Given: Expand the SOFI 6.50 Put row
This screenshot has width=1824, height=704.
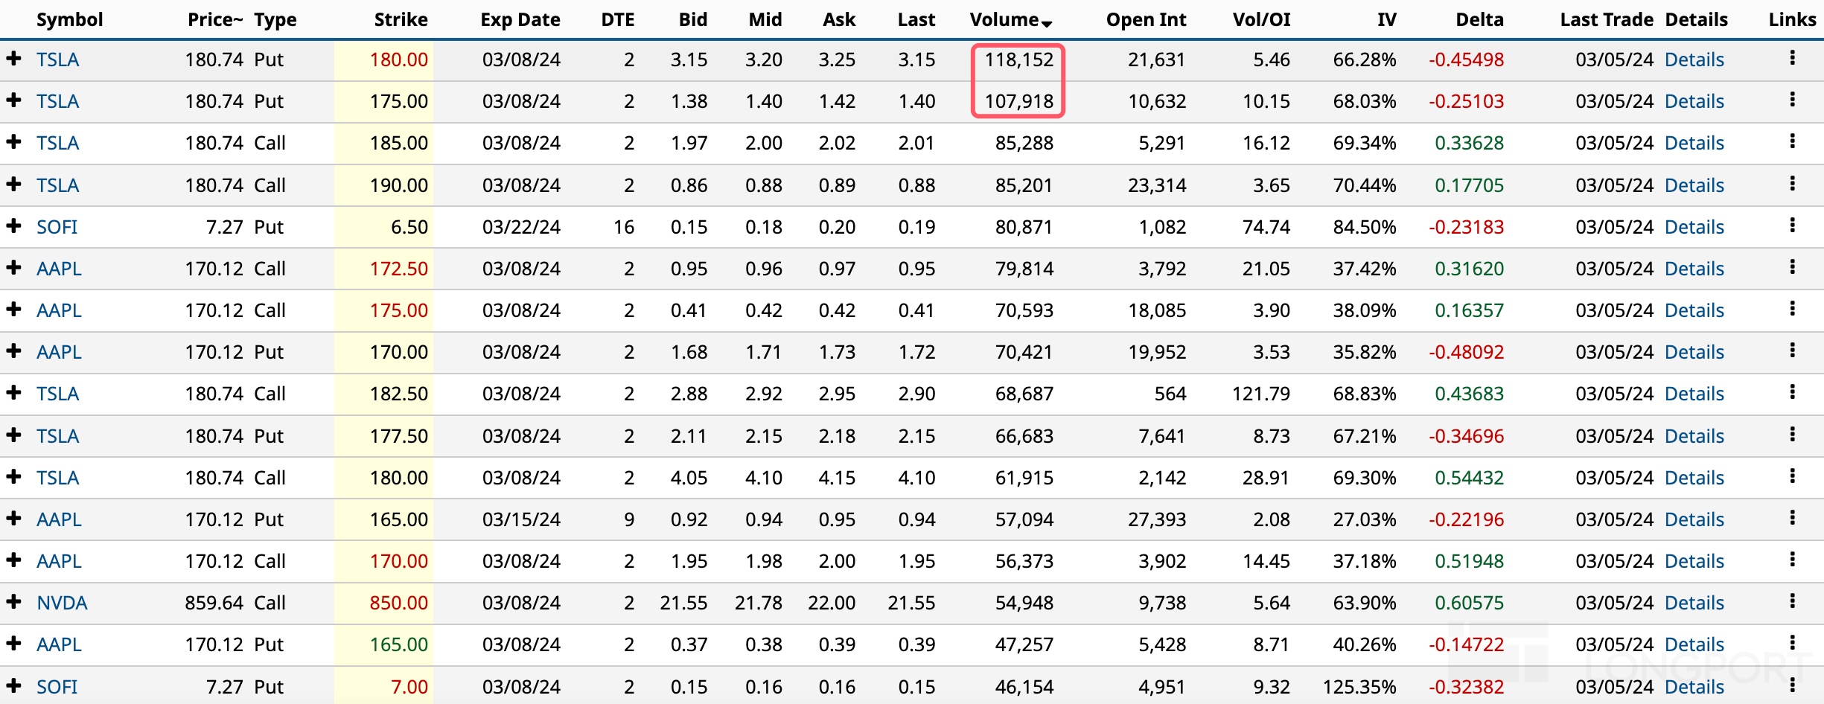Looking at the screenshot, I should coord(13,225).
